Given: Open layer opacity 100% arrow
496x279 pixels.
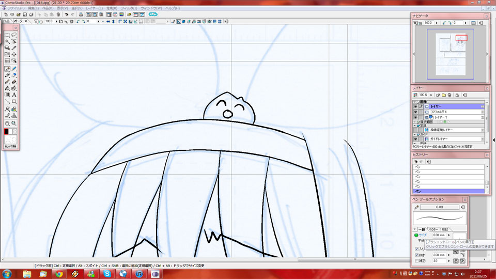Looking at the screenshot, I should 431,95.
